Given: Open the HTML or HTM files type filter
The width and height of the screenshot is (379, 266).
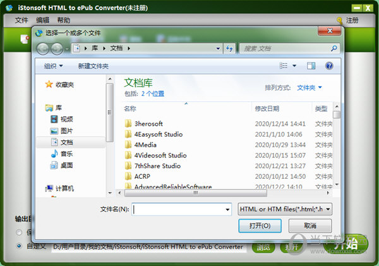Looking at the screenshot, I should point(285,209).
